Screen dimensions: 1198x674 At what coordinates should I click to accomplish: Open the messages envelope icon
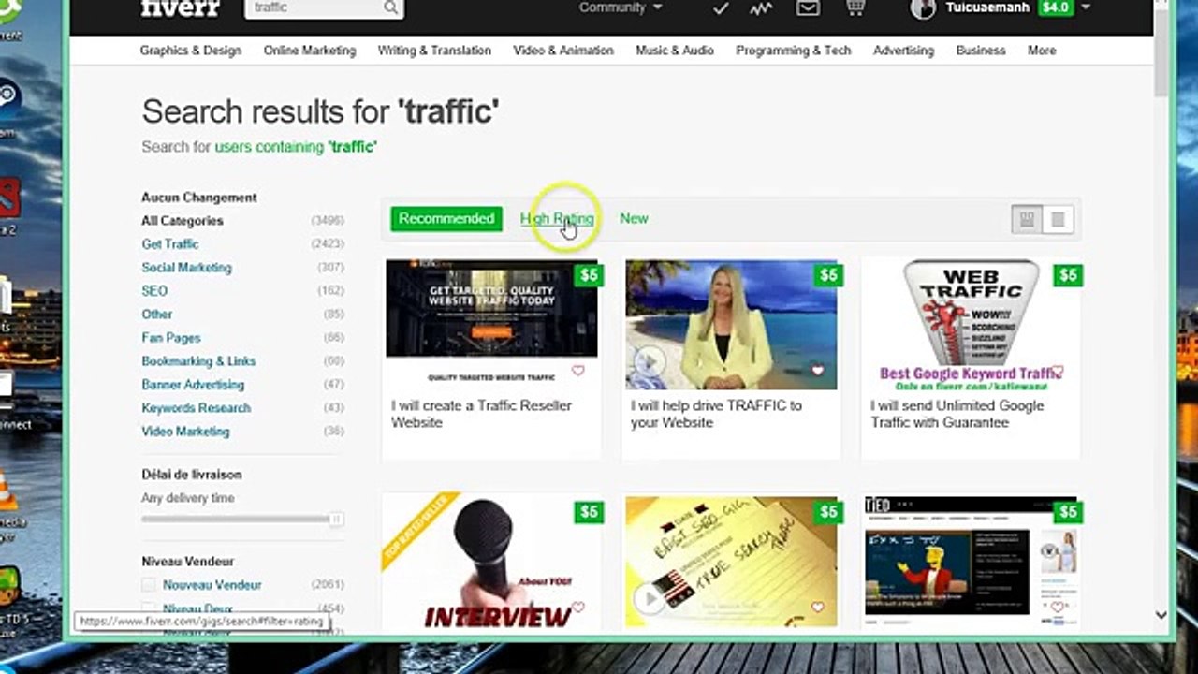(808, 8)
